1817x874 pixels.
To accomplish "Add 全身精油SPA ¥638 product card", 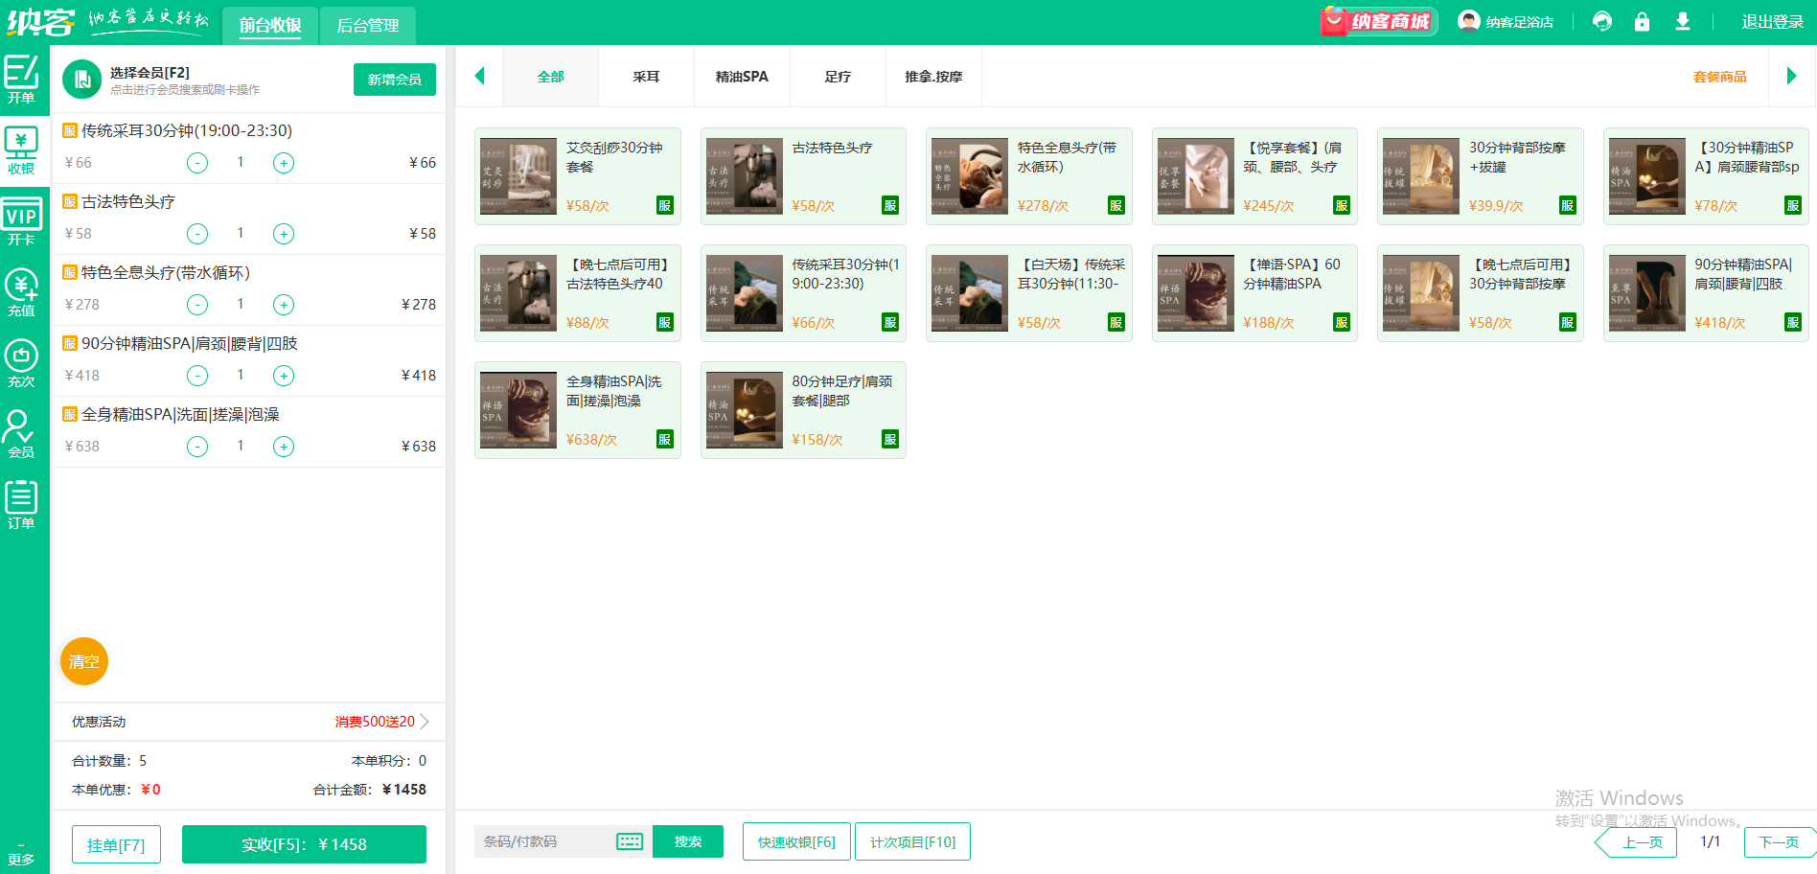I will (x=578, y=410).
